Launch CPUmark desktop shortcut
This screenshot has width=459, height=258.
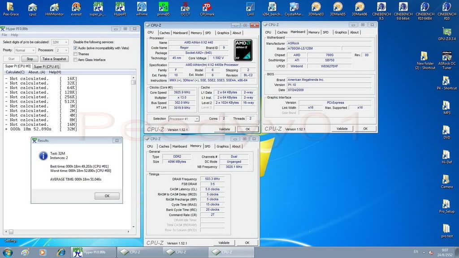click(207, 9)
